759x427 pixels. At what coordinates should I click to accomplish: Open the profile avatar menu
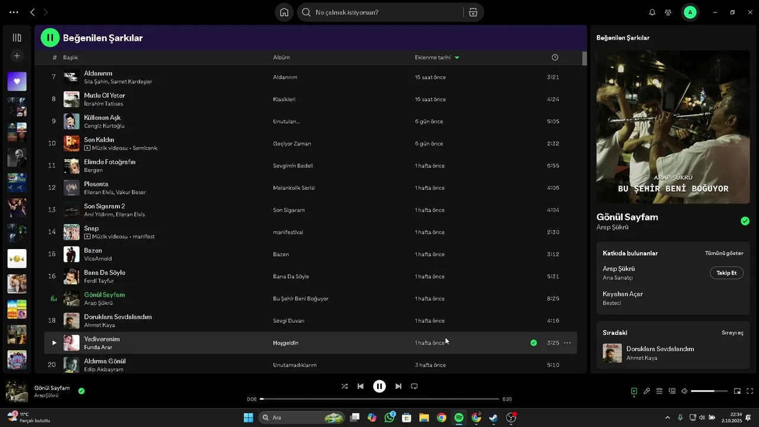click(x=690, y=12)
